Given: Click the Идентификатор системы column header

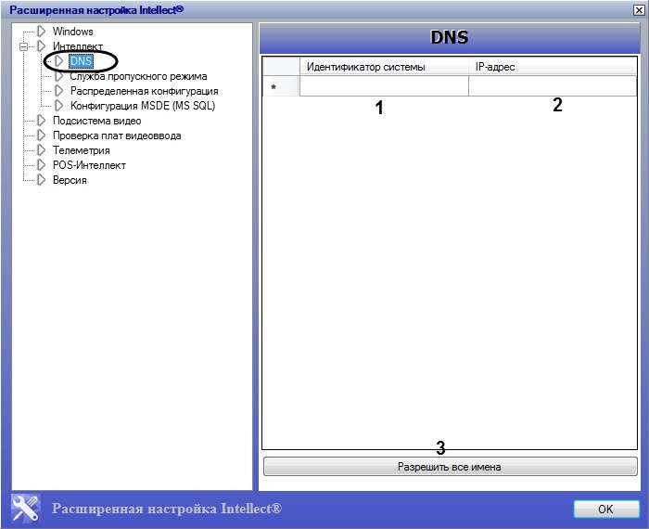Looking at the screenshot, I should click(x=384, y=67).
